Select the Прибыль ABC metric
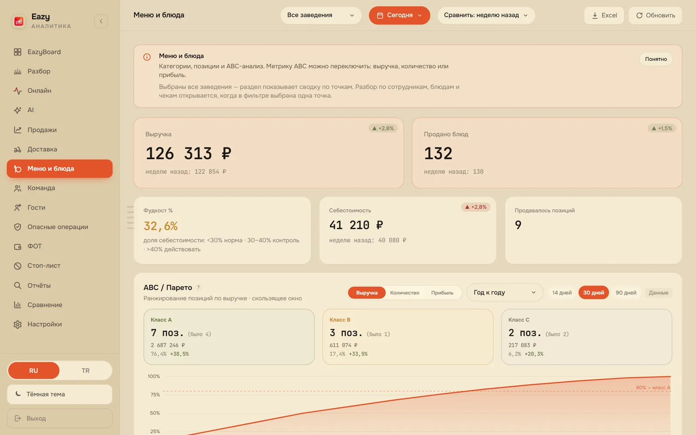 [442, 293]
